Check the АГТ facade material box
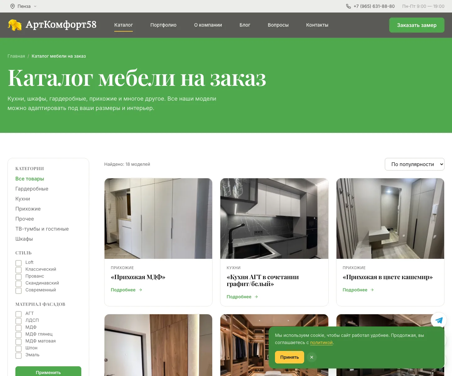Screen dimensions: 452x376 click(19, 314)
